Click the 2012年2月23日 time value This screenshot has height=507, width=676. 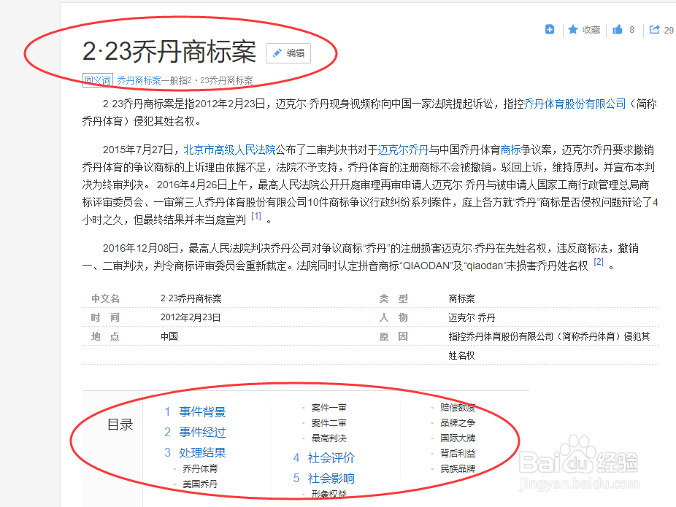tap(191, 317)
